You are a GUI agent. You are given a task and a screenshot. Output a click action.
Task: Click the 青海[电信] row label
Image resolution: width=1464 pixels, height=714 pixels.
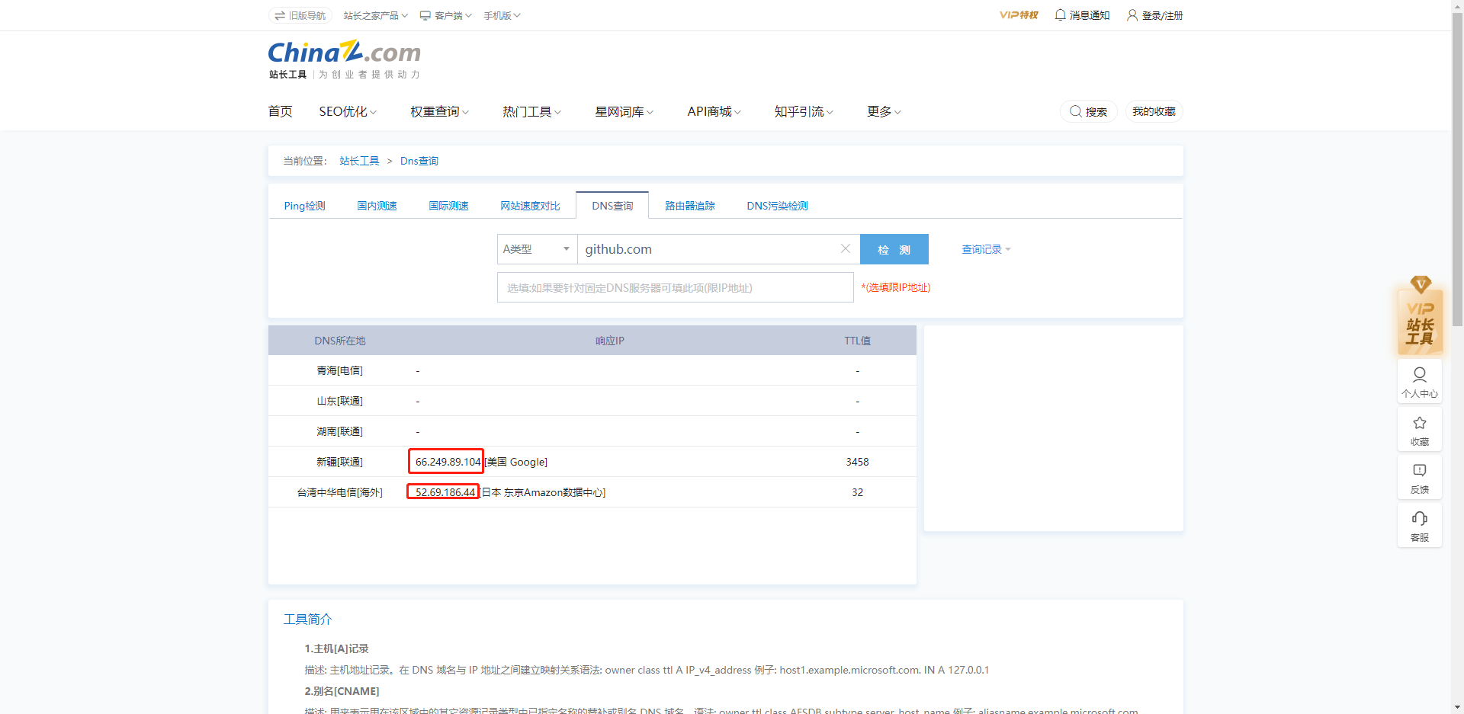339,370
